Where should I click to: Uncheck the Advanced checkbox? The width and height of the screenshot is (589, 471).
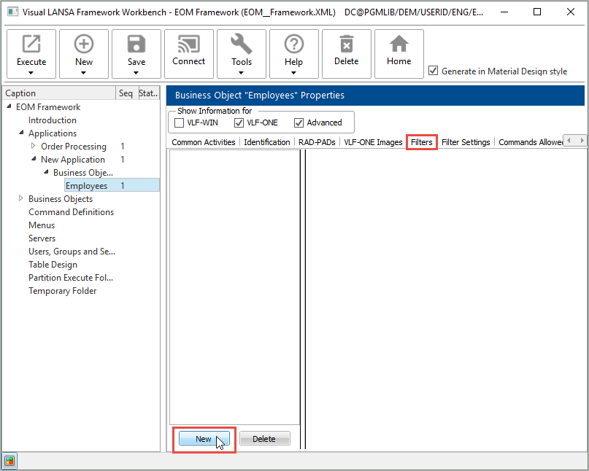tap(299, 122)
